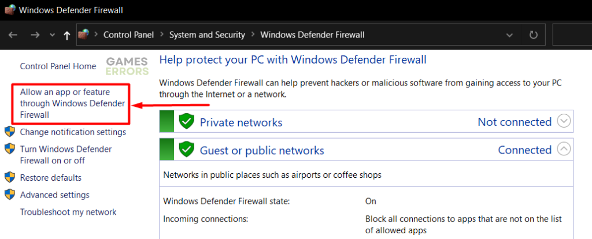
Task: Click the green shield beside Guest or public networks
Action: click(x=186, y=150)
